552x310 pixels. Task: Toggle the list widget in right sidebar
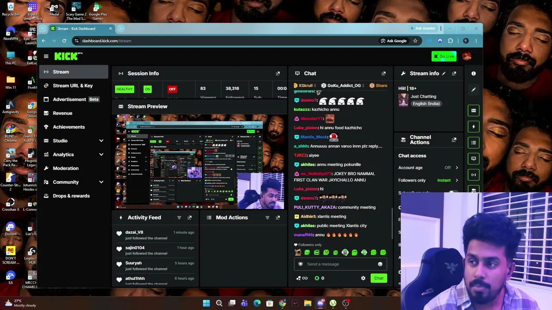coord(474,143)
